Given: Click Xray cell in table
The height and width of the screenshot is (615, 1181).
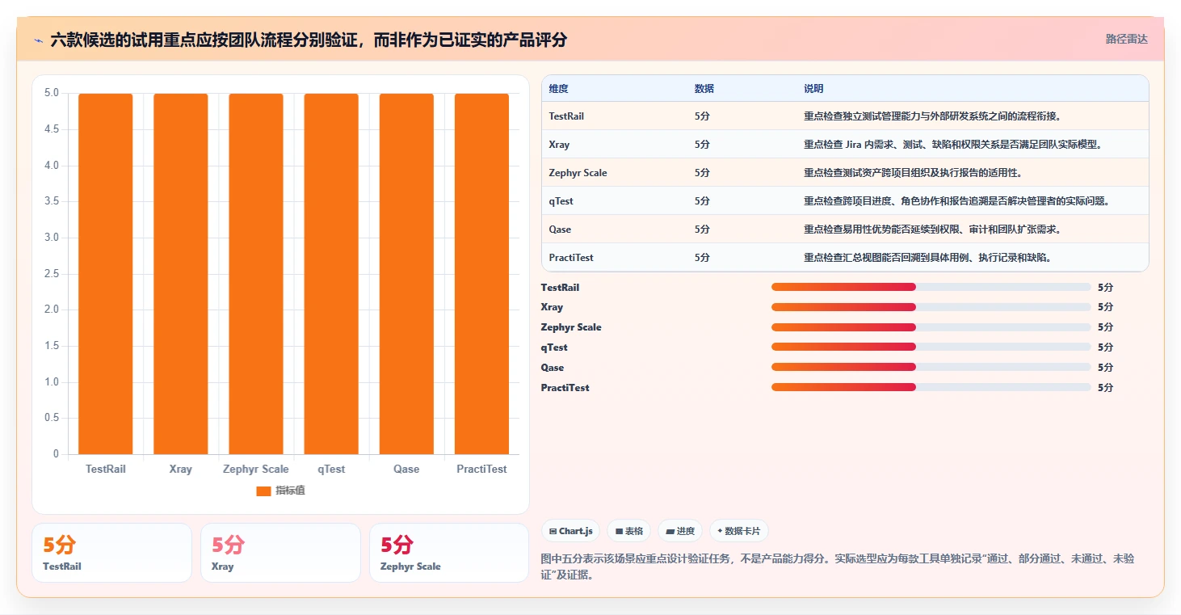Looking at the screenshot, I should pyautogui.click(x=559, y=145).
